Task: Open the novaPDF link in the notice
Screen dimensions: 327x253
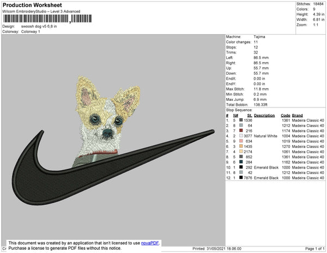Action: (150, 243)
